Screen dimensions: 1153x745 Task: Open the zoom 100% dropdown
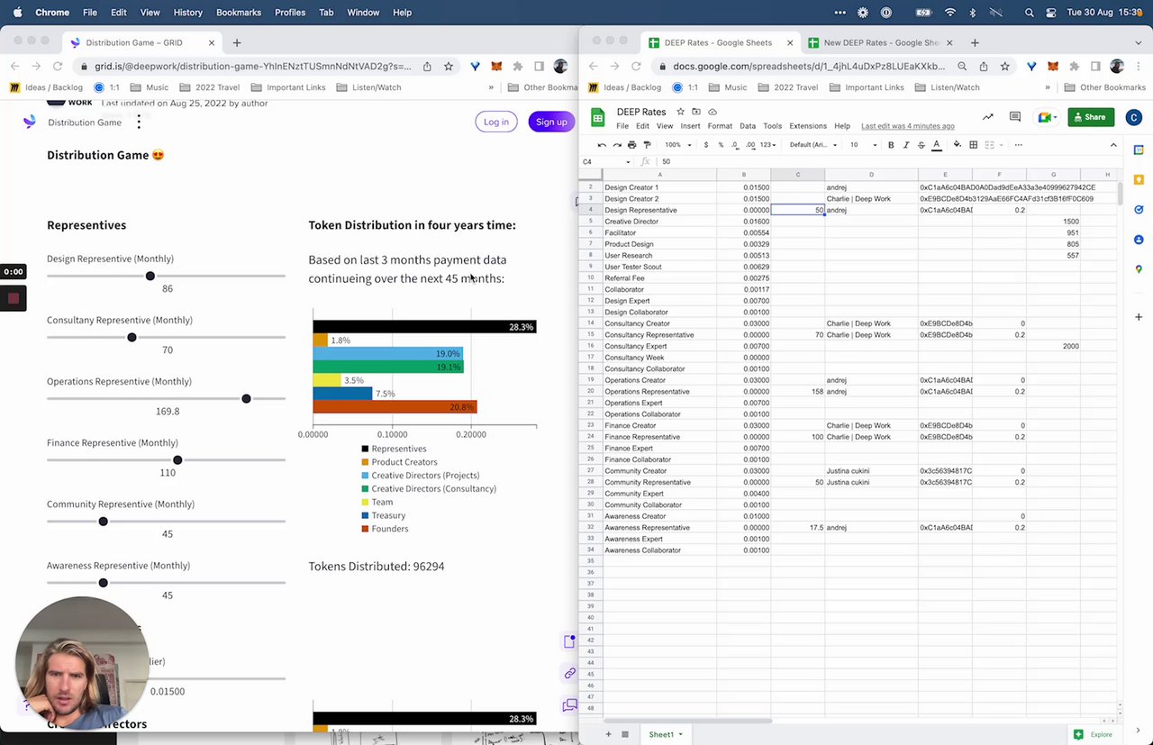(676, 145)
